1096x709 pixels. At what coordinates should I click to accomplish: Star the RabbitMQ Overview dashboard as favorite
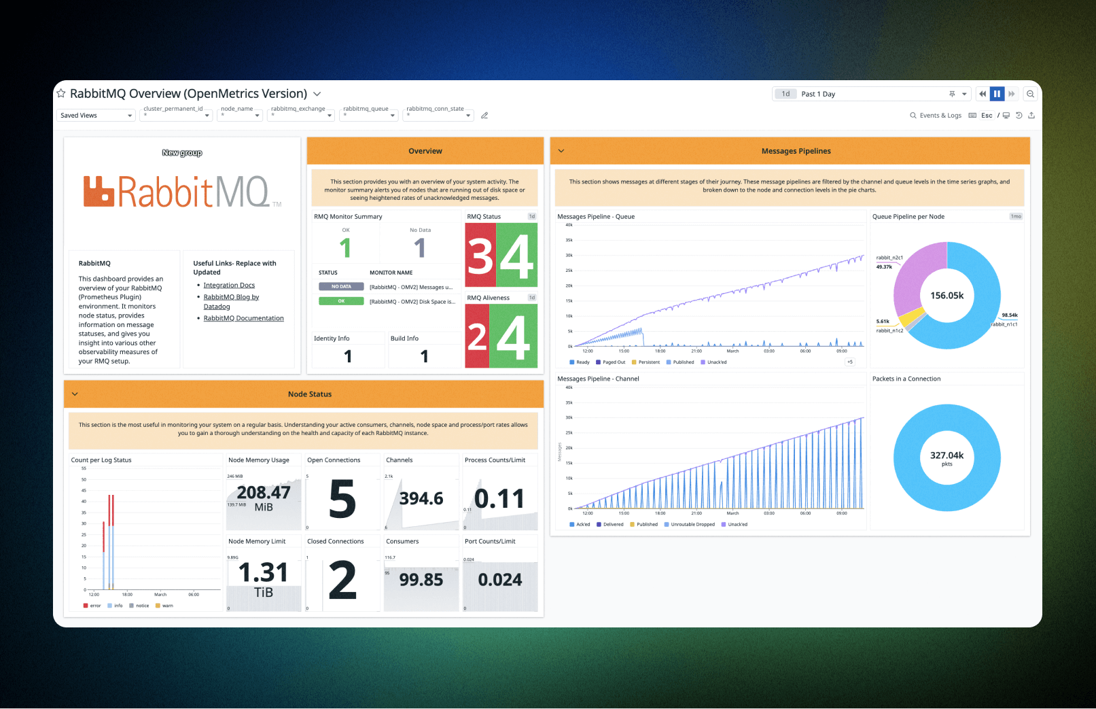tap(61, 93)
